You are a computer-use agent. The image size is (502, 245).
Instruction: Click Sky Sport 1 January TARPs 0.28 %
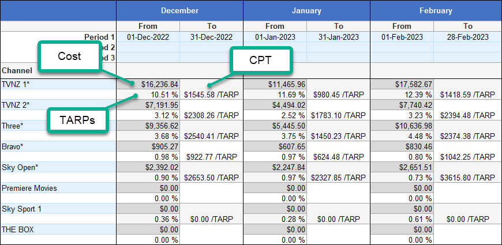pos(275,219)
